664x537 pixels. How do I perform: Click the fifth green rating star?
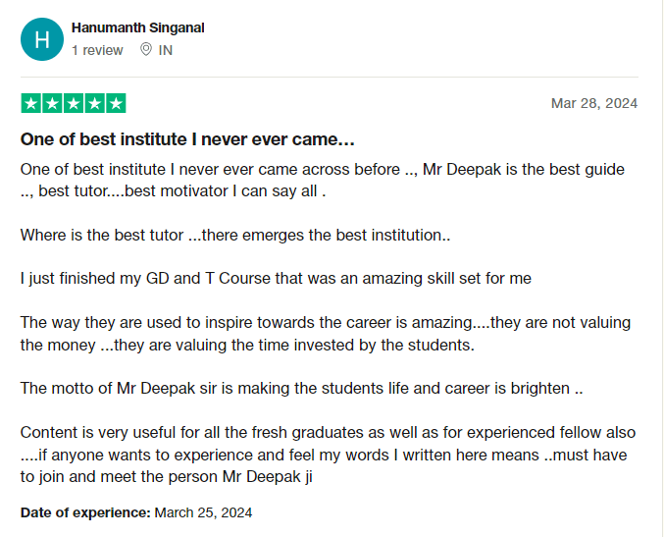116,103
